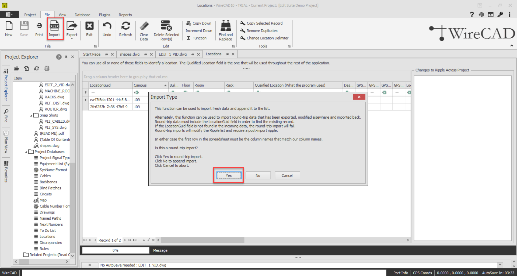
Task: Click the LocationGuid filter field
Action: tap(110, 92)
